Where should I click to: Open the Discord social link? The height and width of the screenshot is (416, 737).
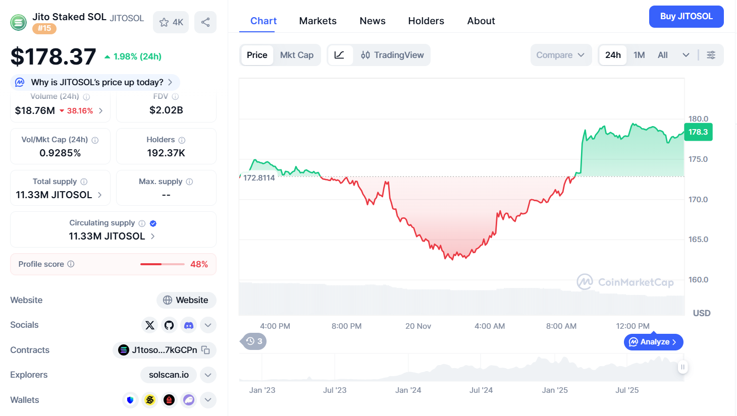(189, 325)
